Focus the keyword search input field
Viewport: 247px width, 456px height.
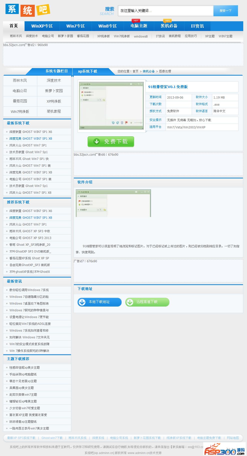166,11
